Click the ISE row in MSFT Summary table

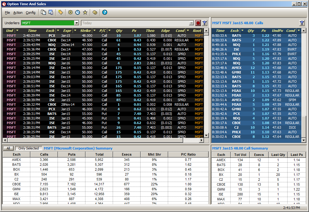(x=105, y=194)
